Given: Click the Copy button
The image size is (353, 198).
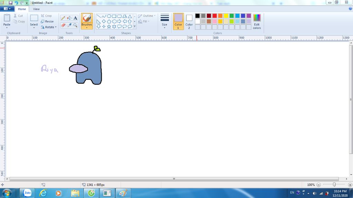Looking at the screenshot, I should 19,21.
